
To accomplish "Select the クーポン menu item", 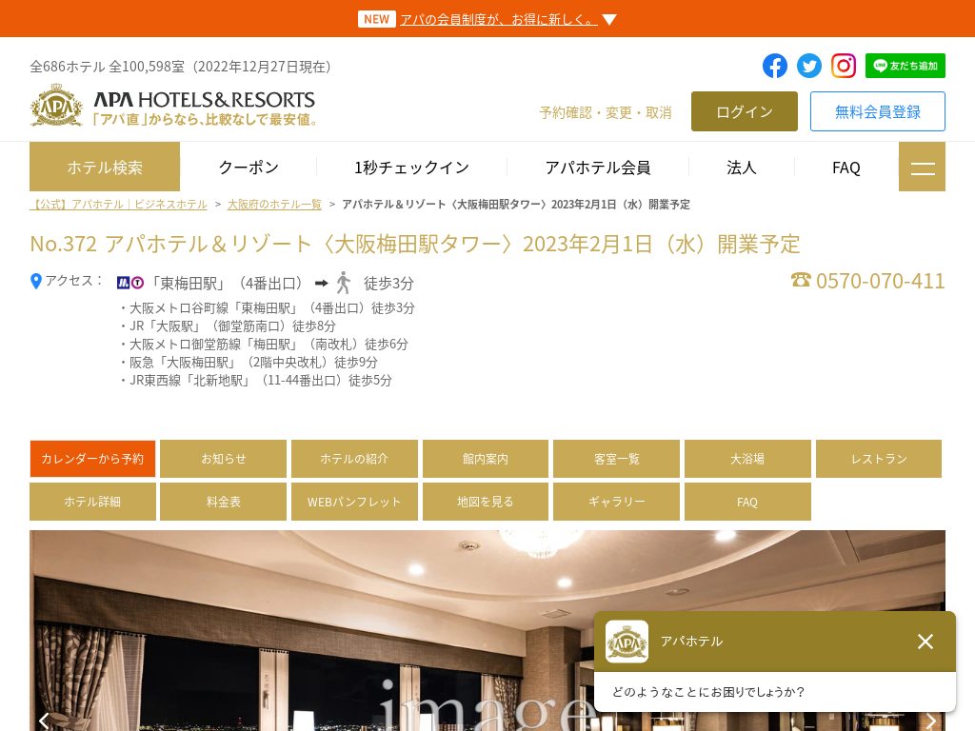I will tap(249, 168).
